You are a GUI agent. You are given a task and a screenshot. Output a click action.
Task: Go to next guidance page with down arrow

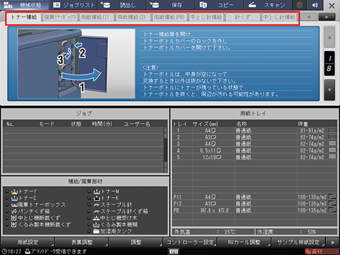click(329, 90)
